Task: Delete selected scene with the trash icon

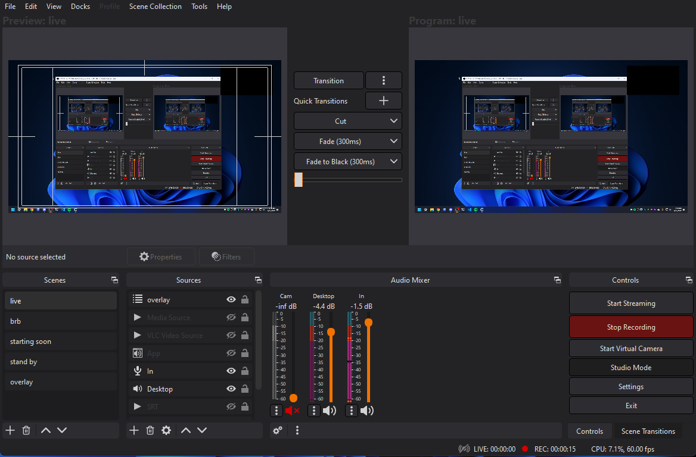Action: click(26, 430)
